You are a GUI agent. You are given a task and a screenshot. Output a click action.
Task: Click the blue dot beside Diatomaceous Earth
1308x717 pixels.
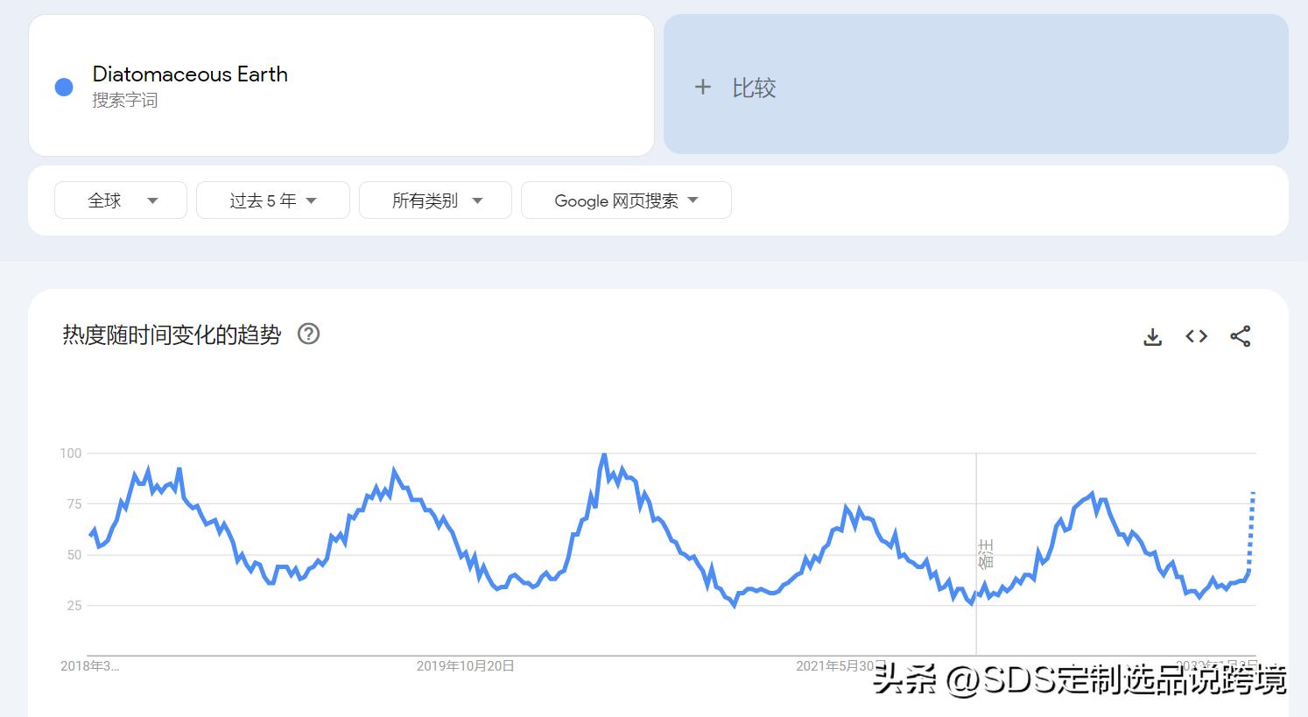click(x=62, y=86)
